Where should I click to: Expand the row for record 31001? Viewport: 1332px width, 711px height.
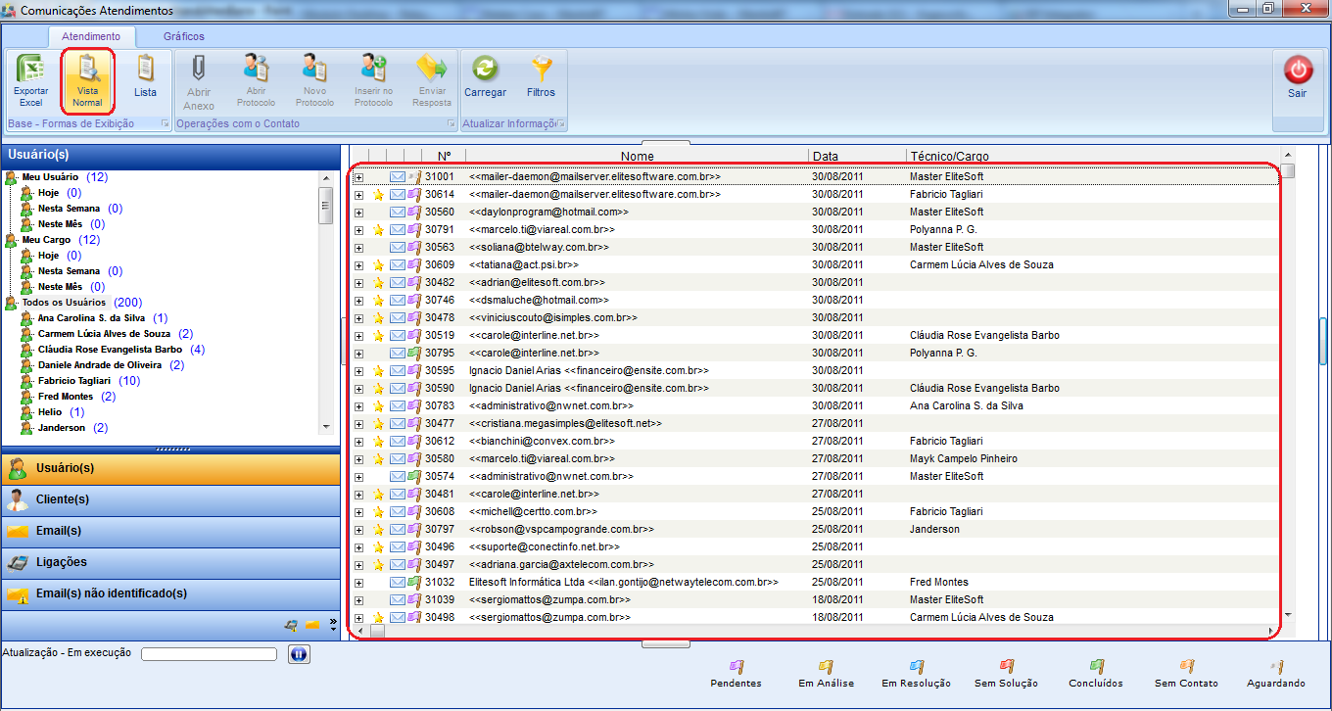pos(358,177)
